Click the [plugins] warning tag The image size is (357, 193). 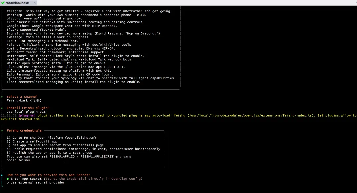tap(27, 116)
